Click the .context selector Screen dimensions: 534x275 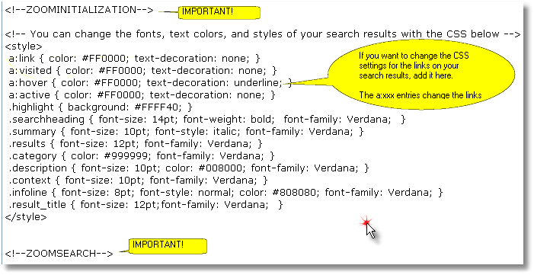tap(30, 180)
